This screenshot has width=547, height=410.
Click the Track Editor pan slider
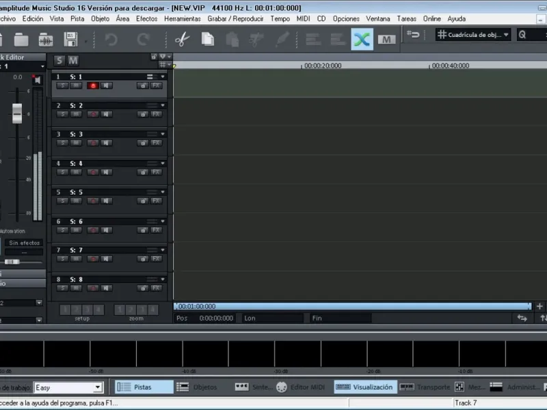pyautogui.click(x=12, y=262)
